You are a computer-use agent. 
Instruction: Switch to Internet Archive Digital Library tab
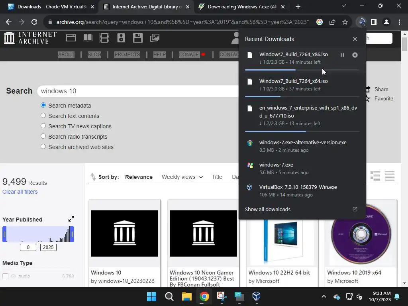tap(146, 7)
